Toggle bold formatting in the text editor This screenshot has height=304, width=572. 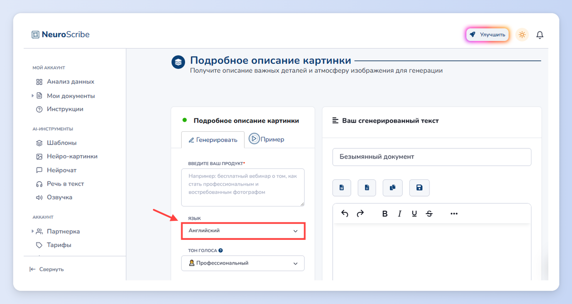(x=384, y=214)
